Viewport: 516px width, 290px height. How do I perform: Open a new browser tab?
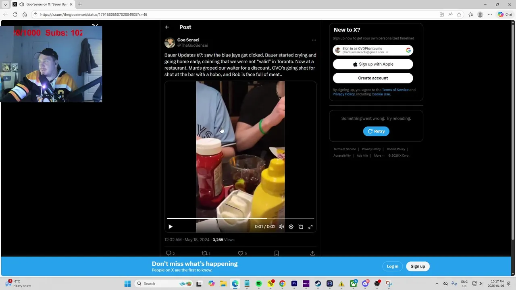[x=80, y=4]
